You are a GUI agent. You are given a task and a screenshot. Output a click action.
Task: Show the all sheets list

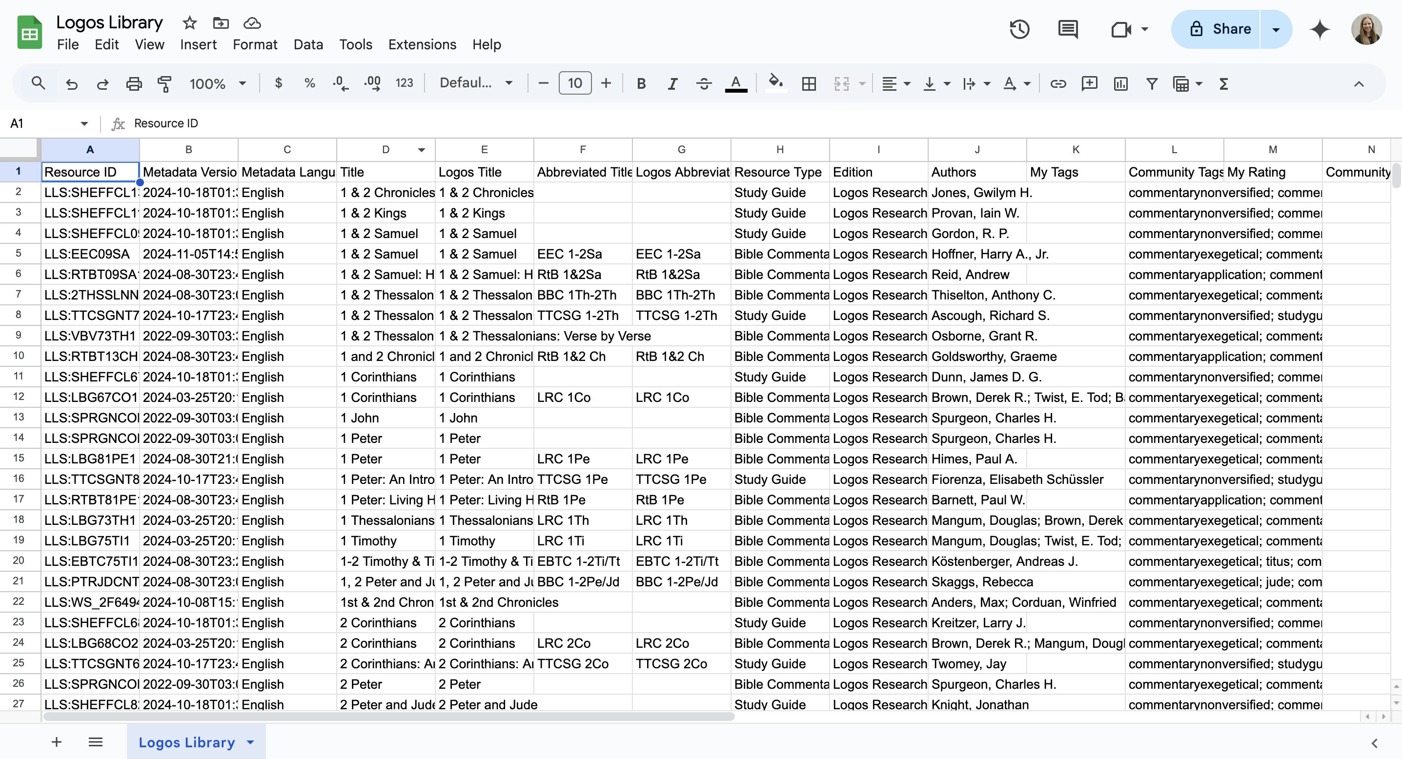tap(96, 742)
